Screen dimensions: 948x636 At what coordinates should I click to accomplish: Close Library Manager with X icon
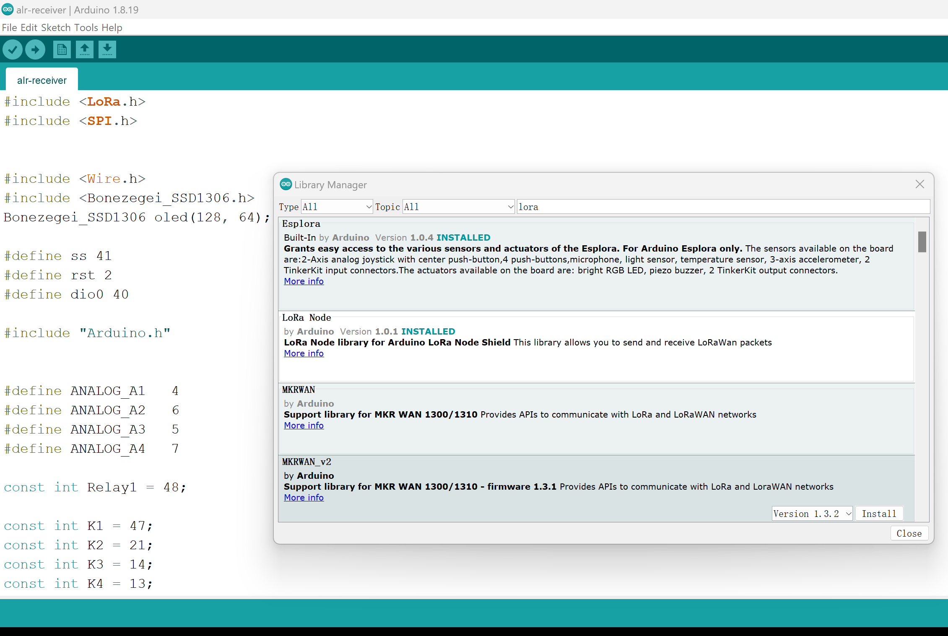(x=919, y=184)
